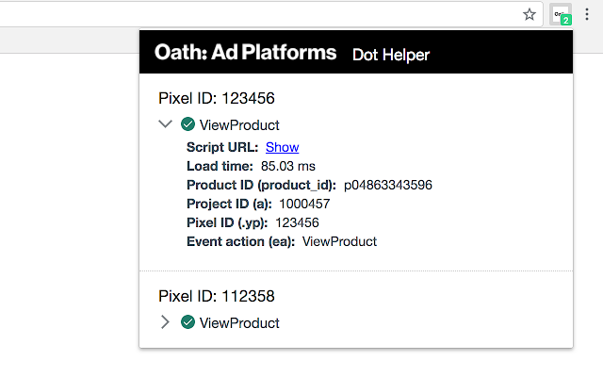
Task: Show the Script URL
Action: pos(282,147)
